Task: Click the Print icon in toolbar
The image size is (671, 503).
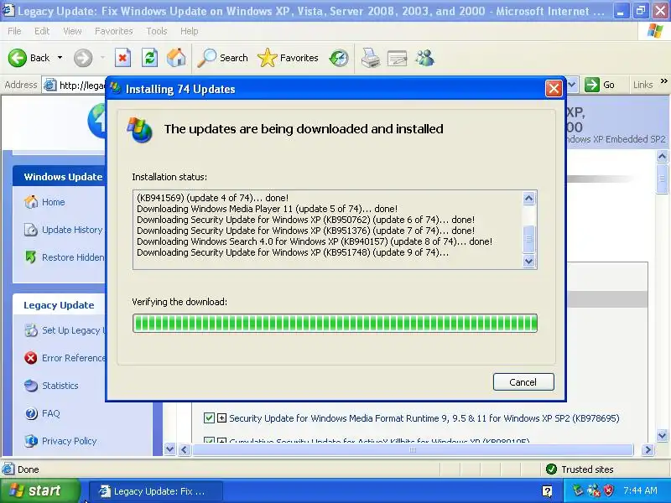Action: pyautogui.click(x=370, y=58)
